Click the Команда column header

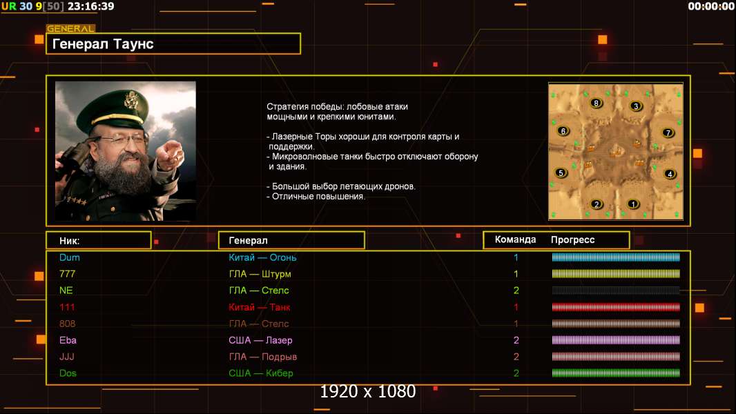(x=515, y=239)
